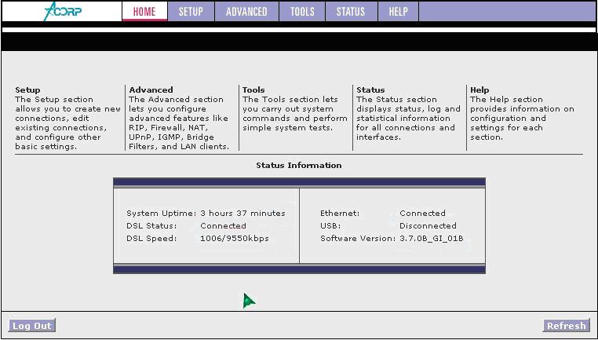Click the DSL Speed label
This screenshot has height=340, width=598.
click(151, 239)
